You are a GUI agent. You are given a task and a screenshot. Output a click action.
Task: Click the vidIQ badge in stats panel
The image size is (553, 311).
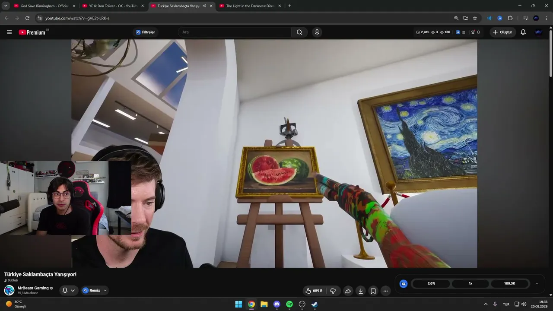(x=404, y=284)
